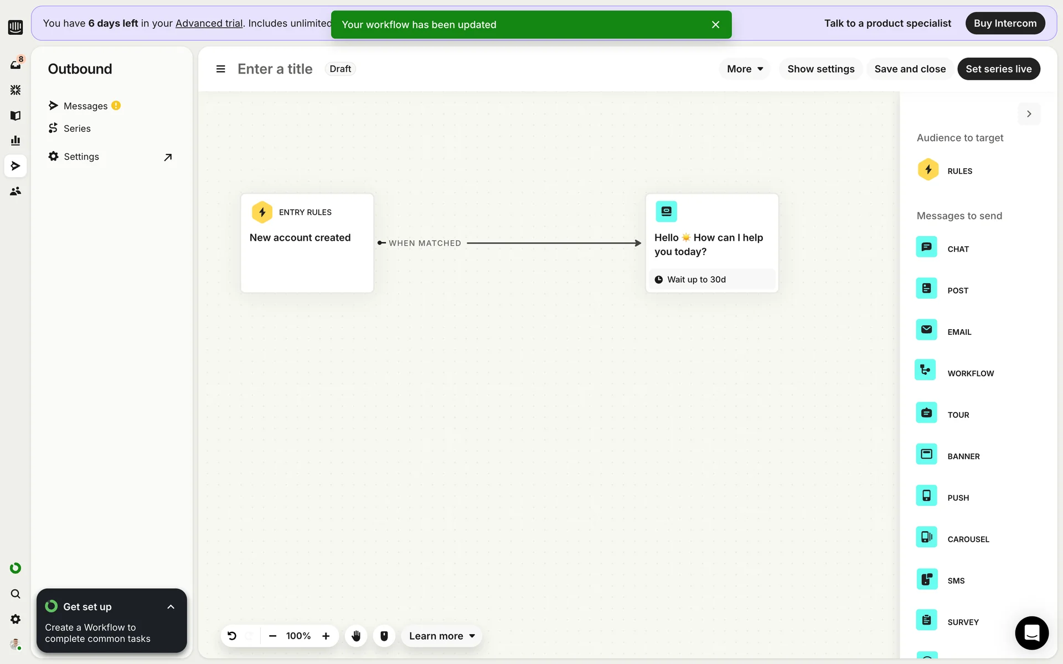Choose the SMS block icon
This screenshot has width=1063, height=664.
[926, 579]
